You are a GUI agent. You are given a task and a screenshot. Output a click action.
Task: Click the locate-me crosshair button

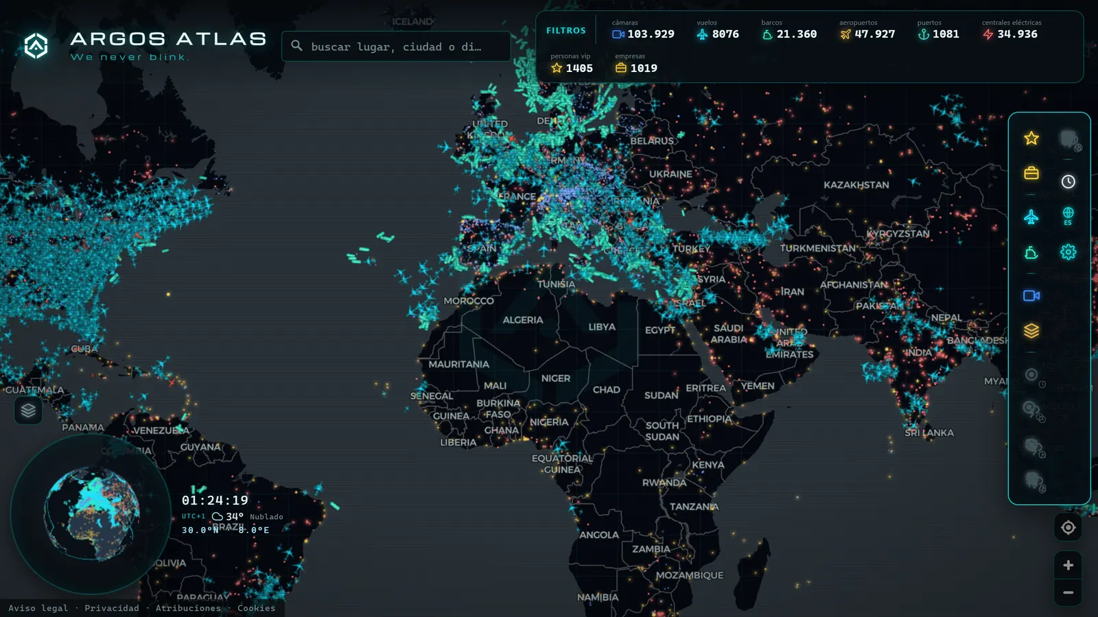[1068, 527]
